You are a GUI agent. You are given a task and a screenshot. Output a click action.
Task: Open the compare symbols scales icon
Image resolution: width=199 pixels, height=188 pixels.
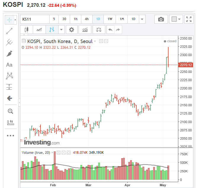(99, 30)
